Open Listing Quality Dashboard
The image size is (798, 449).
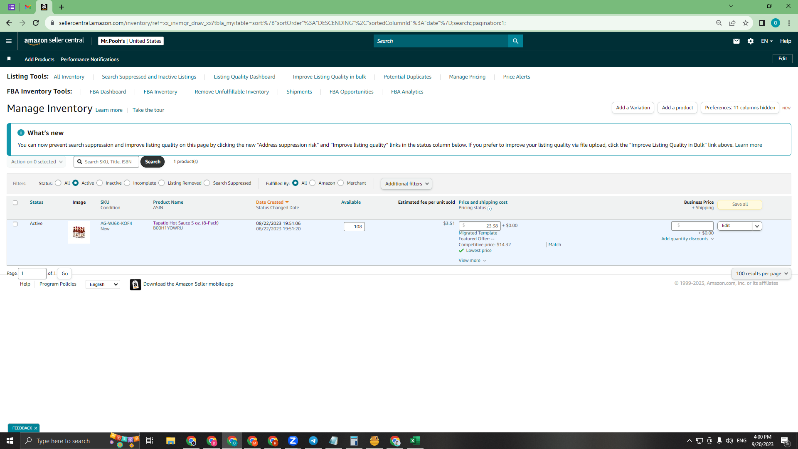[244, 77]
